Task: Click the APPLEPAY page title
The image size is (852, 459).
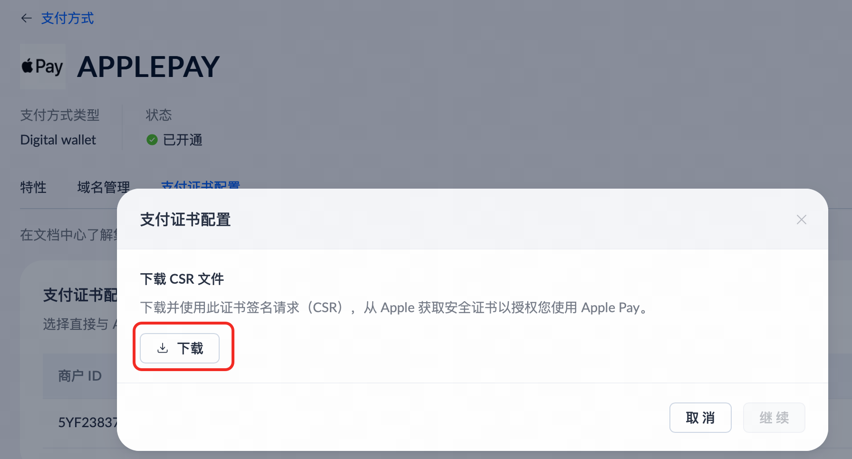Action: point(148,67)
